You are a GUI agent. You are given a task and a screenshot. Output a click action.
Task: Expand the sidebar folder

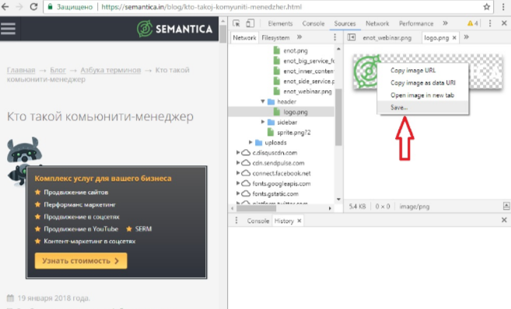pyautogui.click(x=263, y=122)
